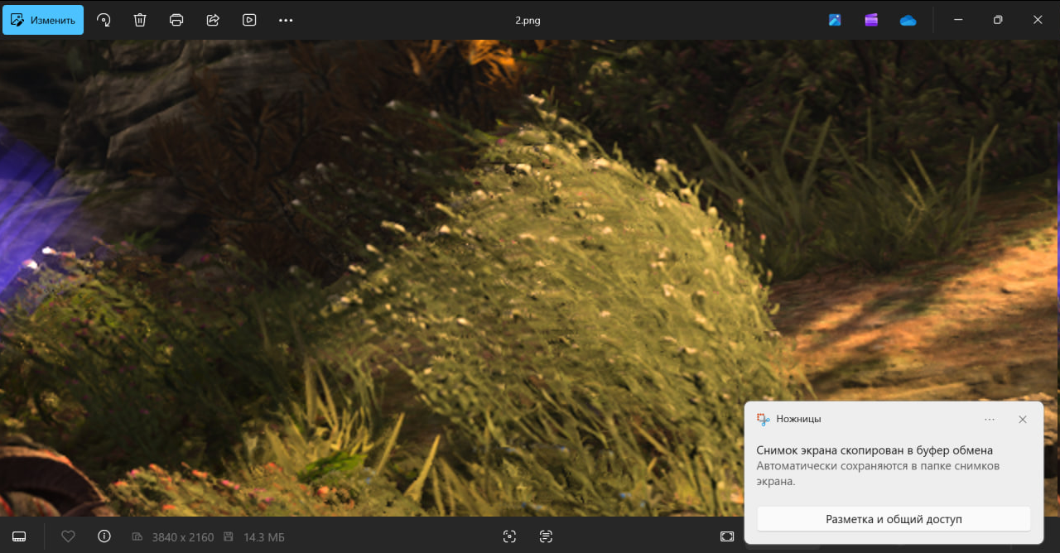This screenshot has width=1060, height=553.
Task: Activate the text recognition icon
Action: 546,536
